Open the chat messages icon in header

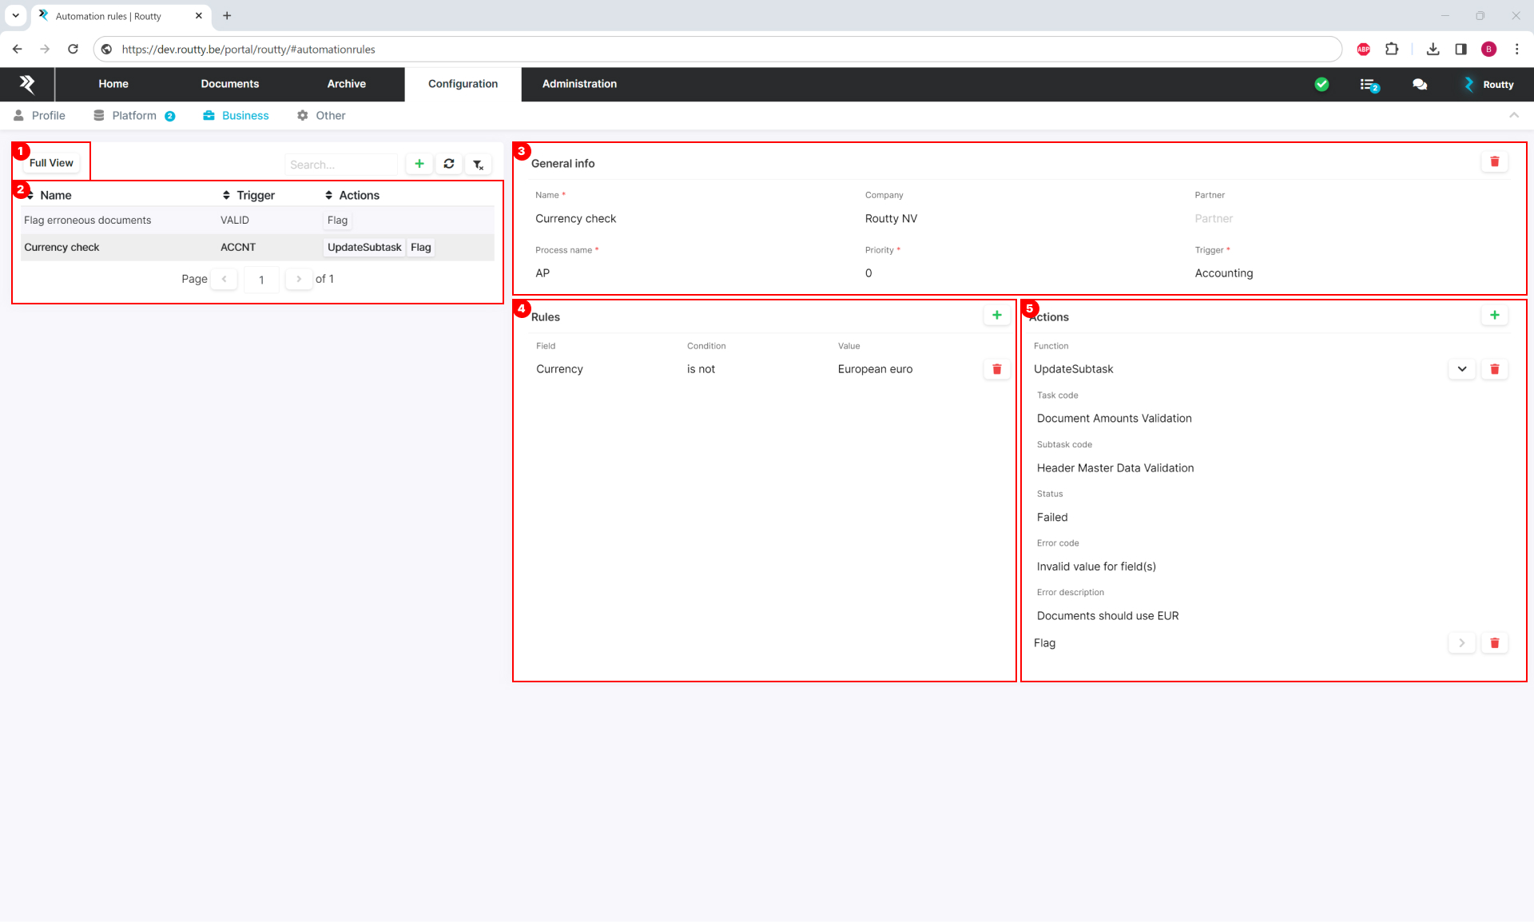[1420, 85]
